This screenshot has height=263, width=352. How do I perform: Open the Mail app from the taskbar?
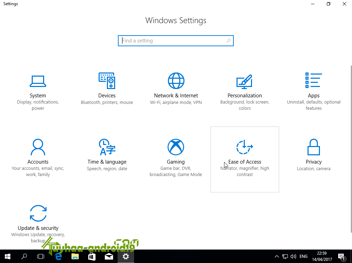(x=109, y=256)
